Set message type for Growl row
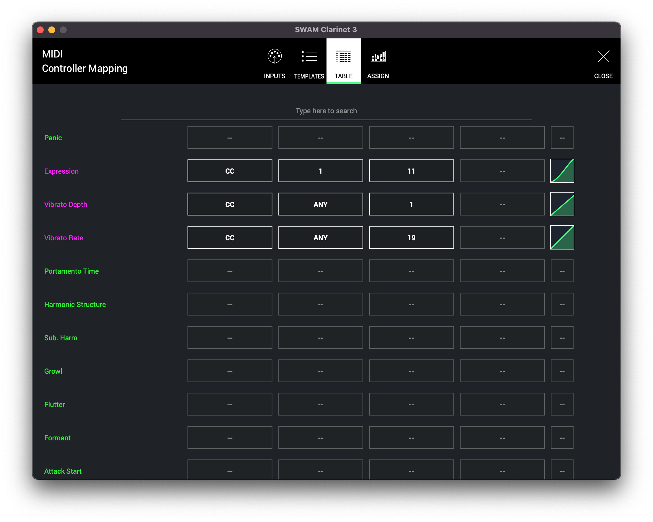This screenshot has width=653, height=522. pos(230,371)
